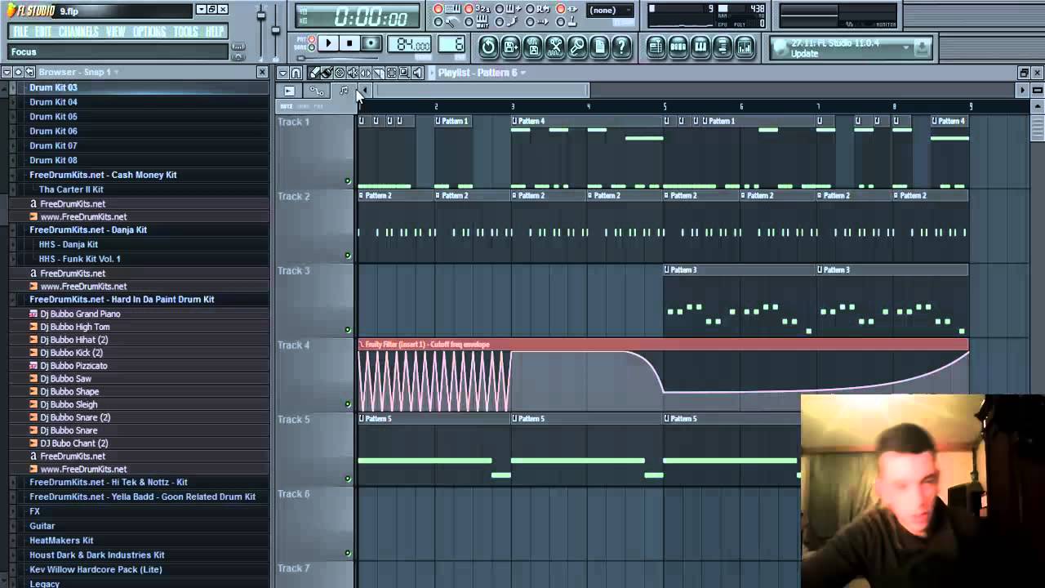1045x588 pixels.
Task: Show the Browser window icon
Action: 723,47
